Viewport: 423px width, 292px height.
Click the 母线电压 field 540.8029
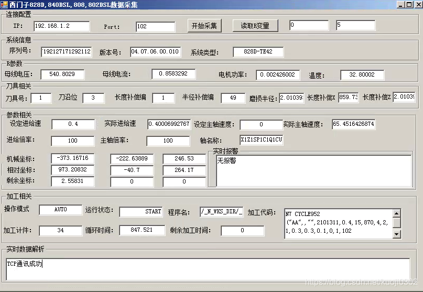pos(62,74)
